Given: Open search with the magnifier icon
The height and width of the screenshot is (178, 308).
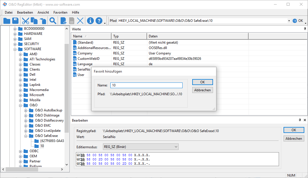Looking at the screenshot, I should pyautogui.click(x=53, y=21).
